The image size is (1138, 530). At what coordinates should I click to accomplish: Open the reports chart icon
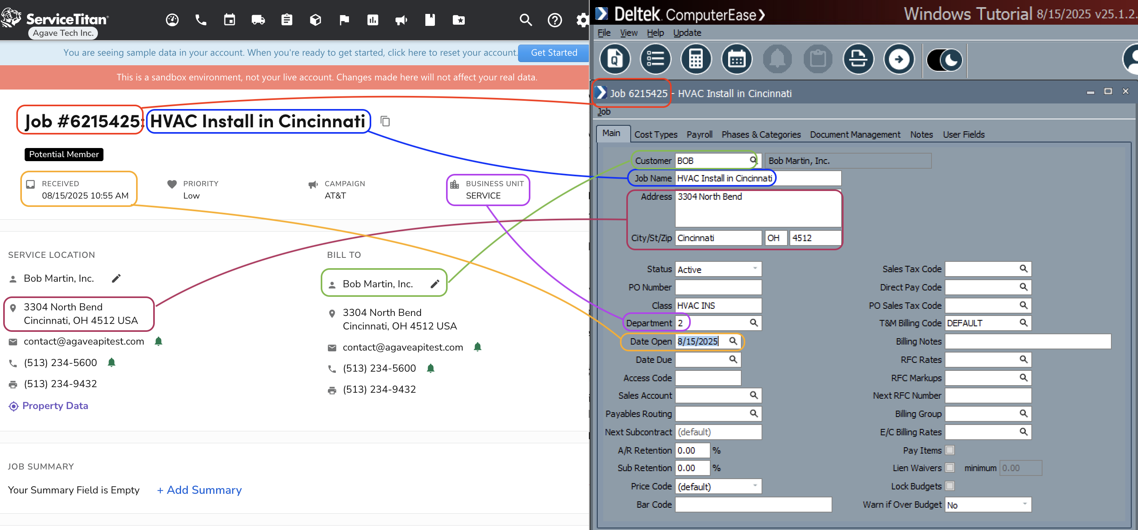(x=372, y=20)
